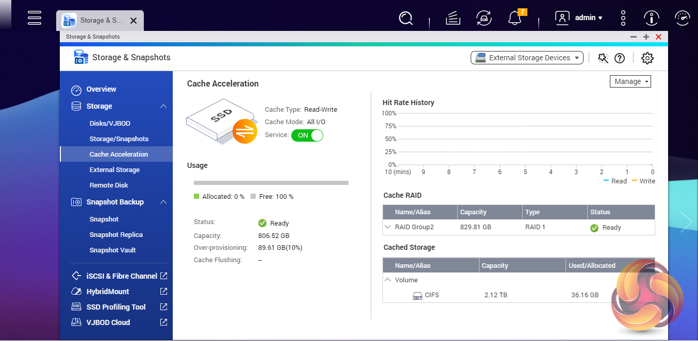Open the Snapshot Replica page
The image size is (698, 341).
tap(116, 235)
